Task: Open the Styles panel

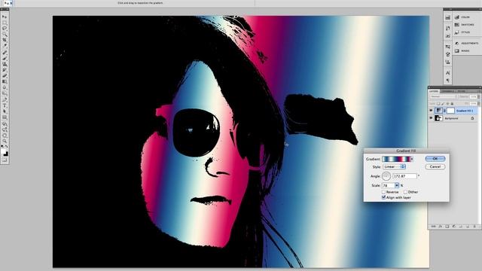Action: (x=462, y=32)
